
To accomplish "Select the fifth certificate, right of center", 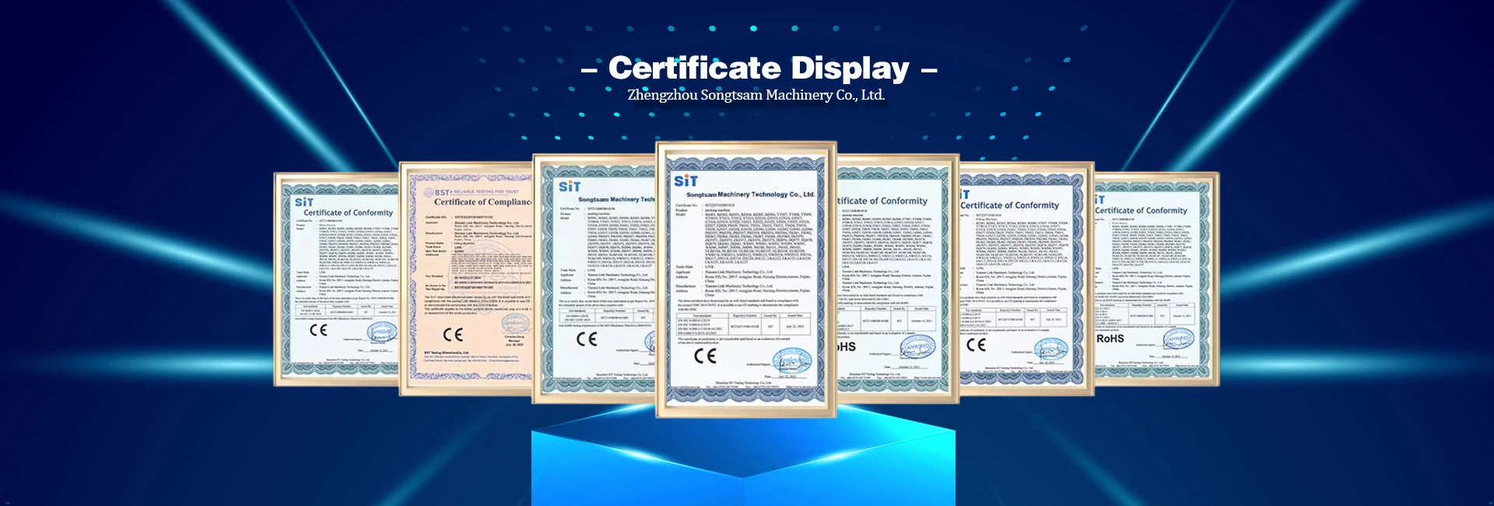I will [x=895, y=280].
